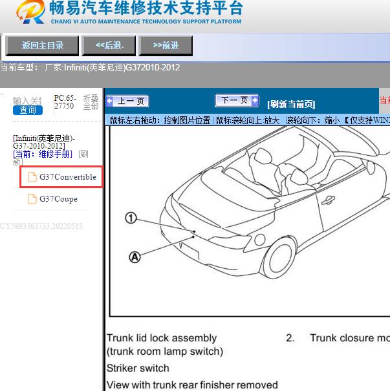Screen dimensions: 390x391
Task: Select 'Trunk closure' item 2 text
Action: point(349,338)
